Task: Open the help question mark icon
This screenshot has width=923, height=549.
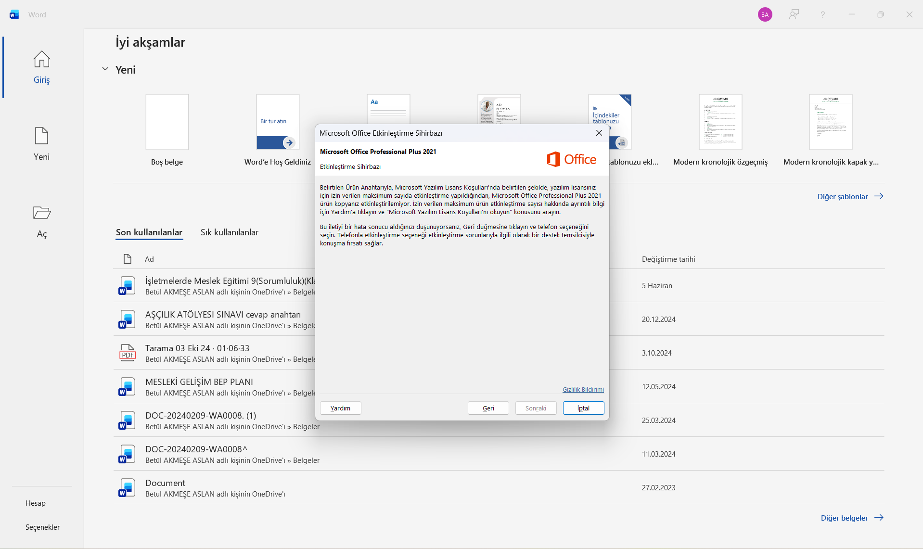Action: tap(822, 14)
